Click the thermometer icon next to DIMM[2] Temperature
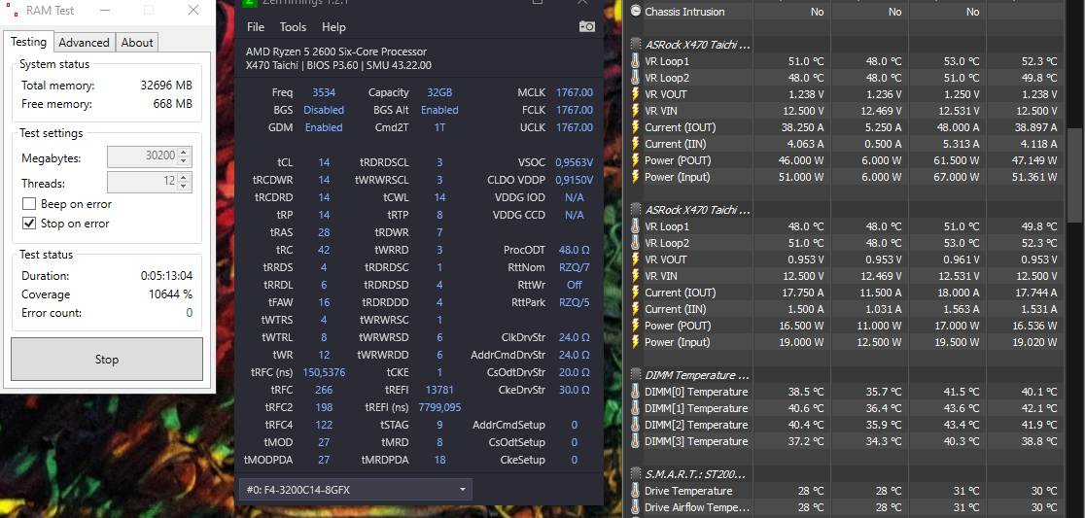This screenshot has height=518, width=1085. tap(636, 425)
